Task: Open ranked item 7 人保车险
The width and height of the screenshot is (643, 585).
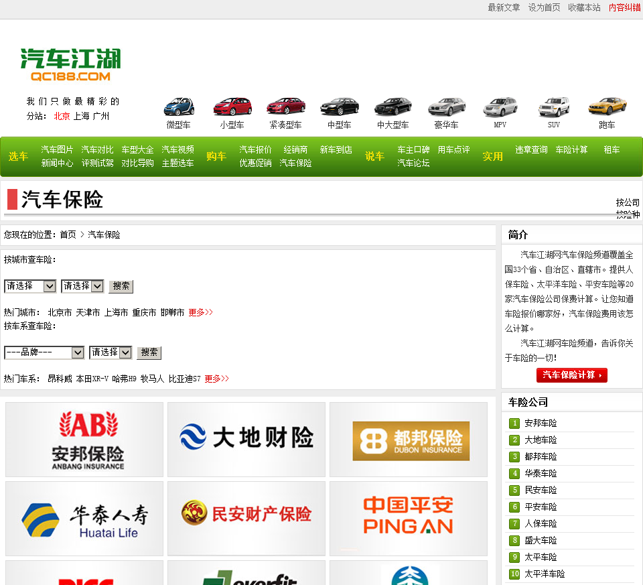Action: 541,523
